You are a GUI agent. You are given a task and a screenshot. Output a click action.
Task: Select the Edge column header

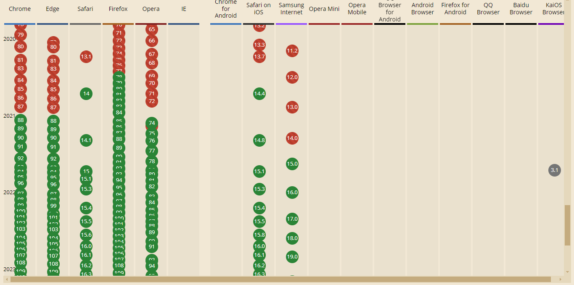53,9
